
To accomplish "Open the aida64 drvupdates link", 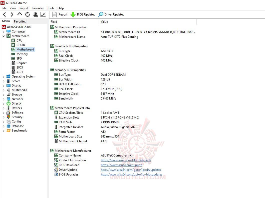I will click(131, 170).
